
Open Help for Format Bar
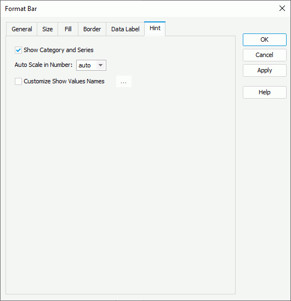[265, 92]
